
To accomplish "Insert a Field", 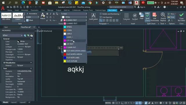I will [x=142, y=16].
